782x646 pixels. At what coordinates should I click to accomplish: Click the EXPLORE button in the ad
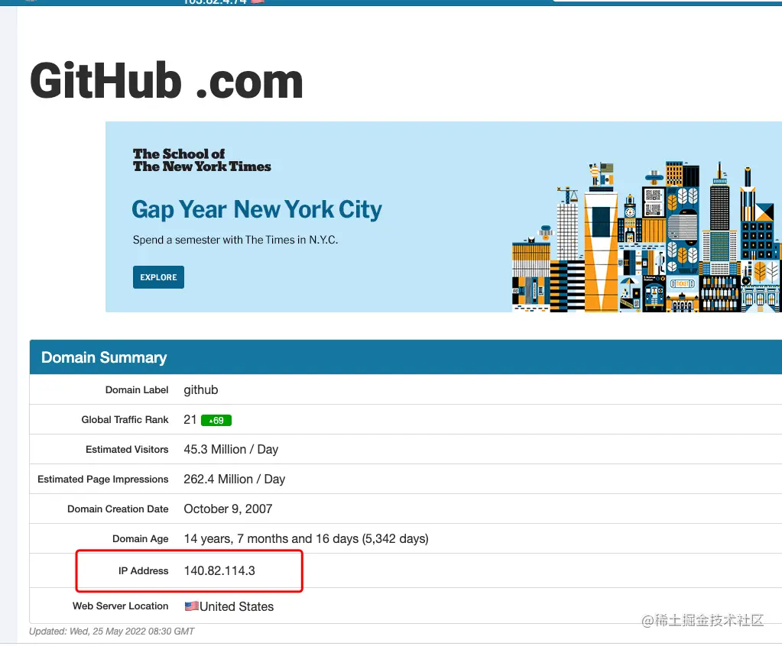[x=158, y=277]
